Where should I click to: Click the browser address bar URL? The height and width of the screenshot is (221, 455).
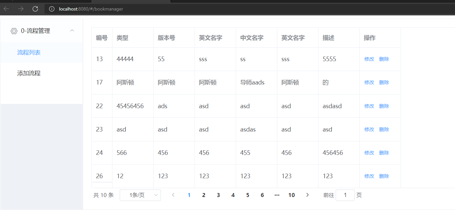click(x=91, y=9)
